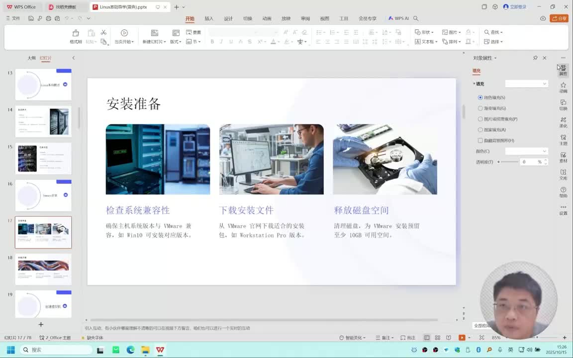Open the 审阅 ribbon tab
The image size is (573, 358).
(305, 18)
